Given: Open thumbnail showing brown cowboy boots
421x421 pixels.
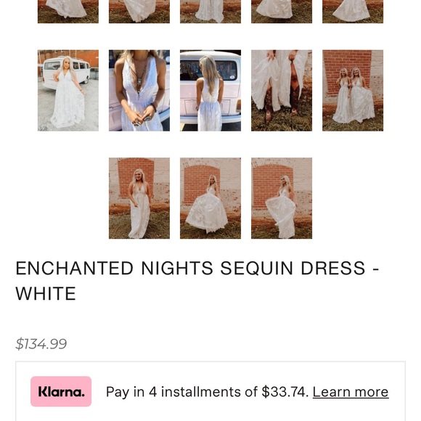Looking at the screenshot, I should (x=282, y=91).
